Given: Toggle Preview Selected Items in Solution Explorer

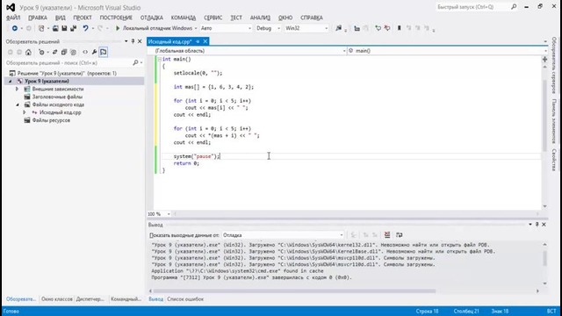Looking at the screenshot, I should (x=104, y=53).
